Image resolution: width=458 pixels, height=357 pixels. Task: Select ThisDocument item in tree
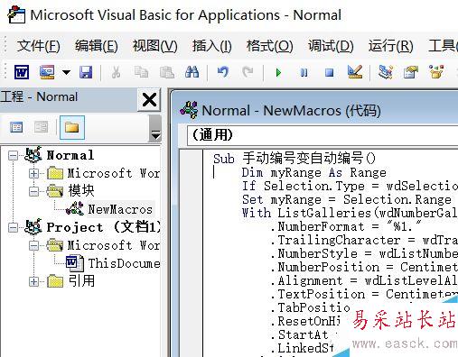click(x=124, y=263)
